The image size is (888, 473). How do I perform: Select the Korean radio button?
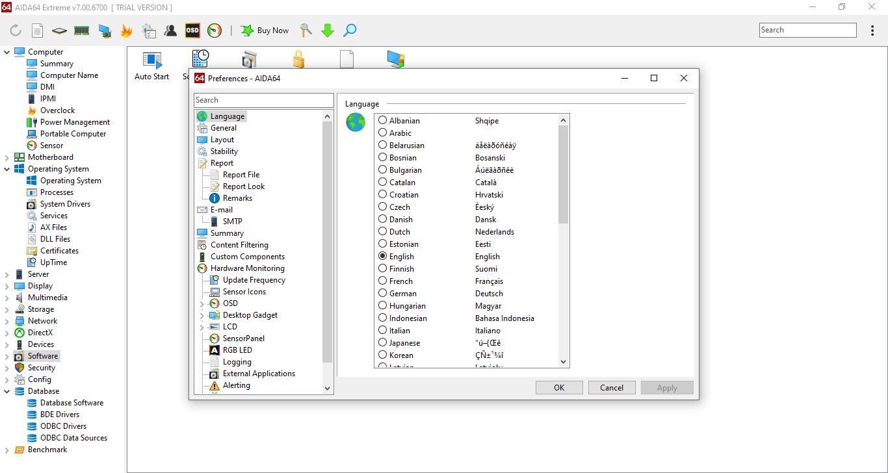(x=383, y=355)
